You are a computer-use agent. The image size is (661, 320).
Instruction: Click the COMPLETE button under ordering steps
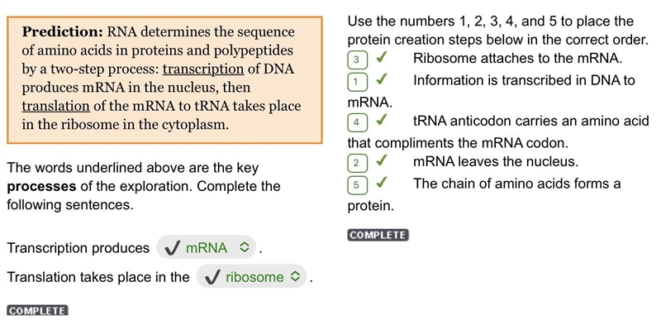pos(378,236)
